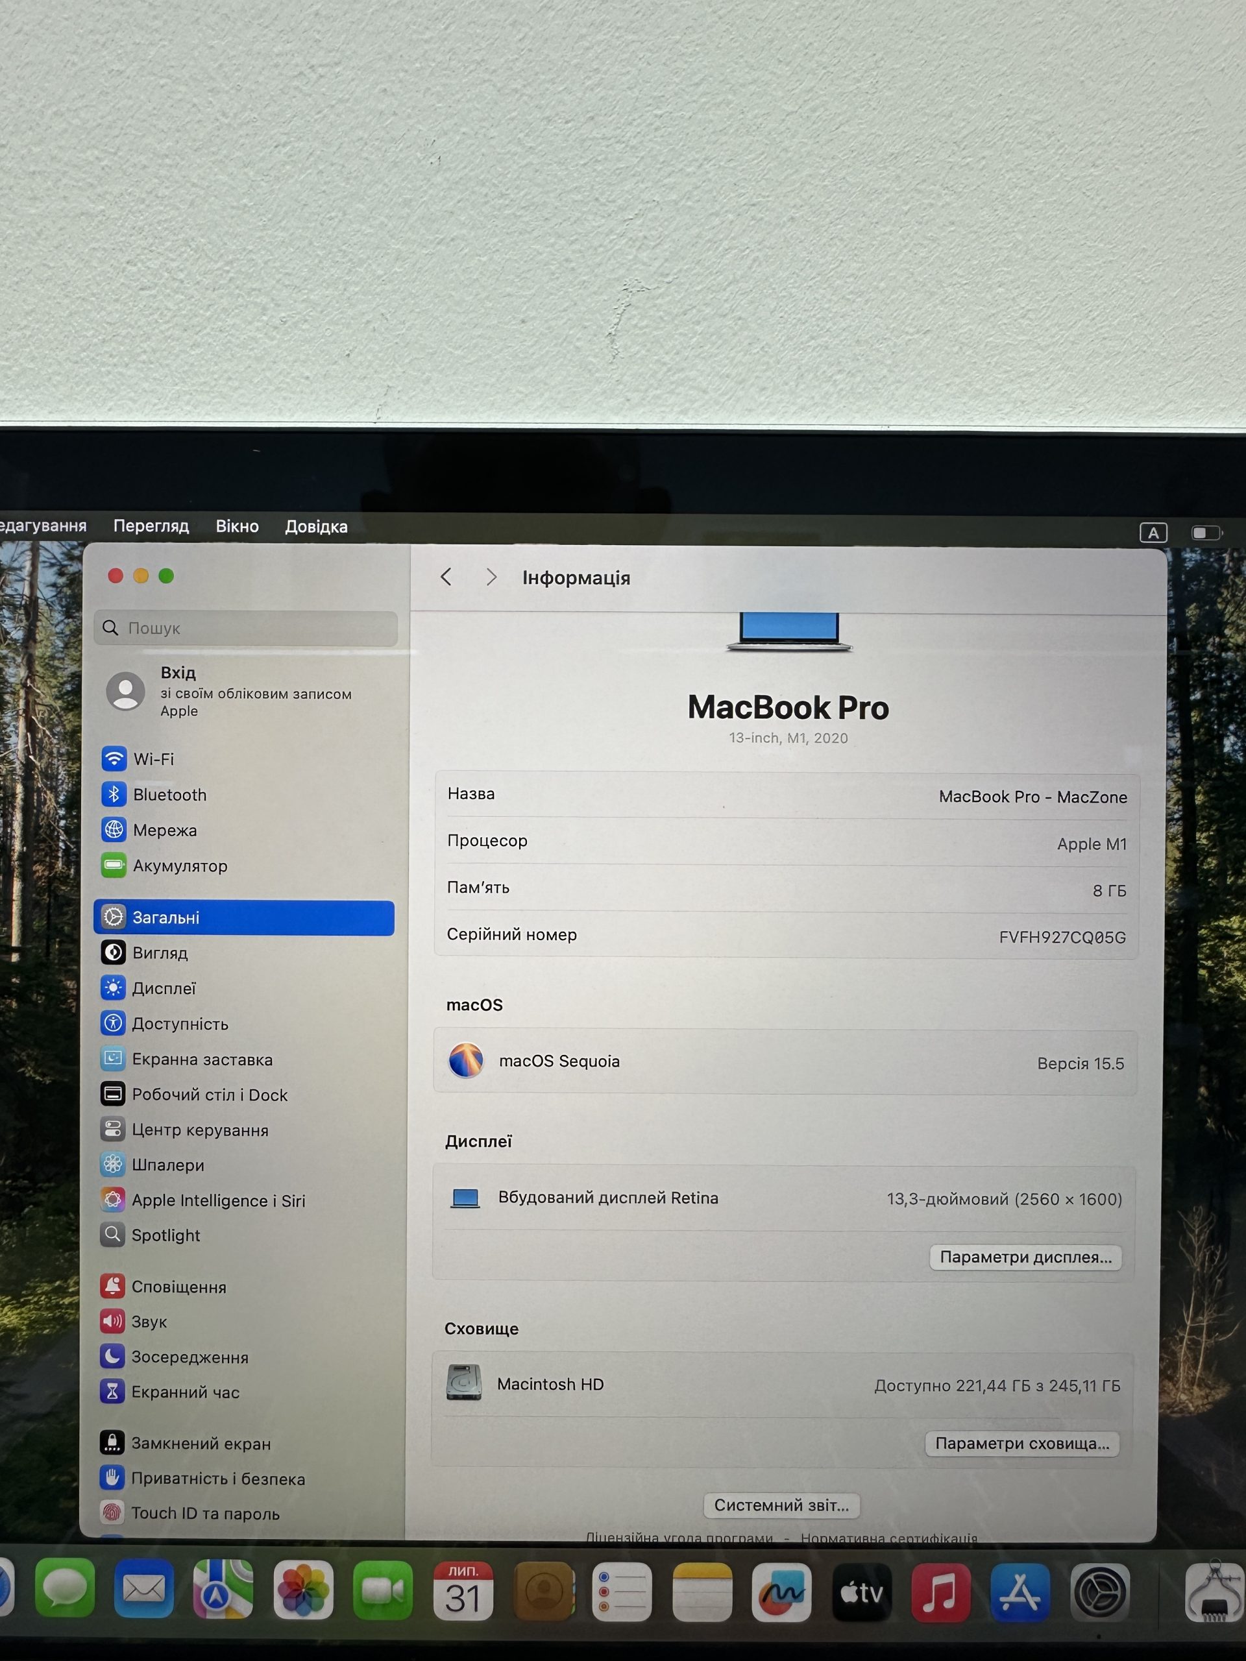Focus the Пошук search field
Image resolution: width=1246 pixels, height=1661 pixels.
tap(245, 628)
